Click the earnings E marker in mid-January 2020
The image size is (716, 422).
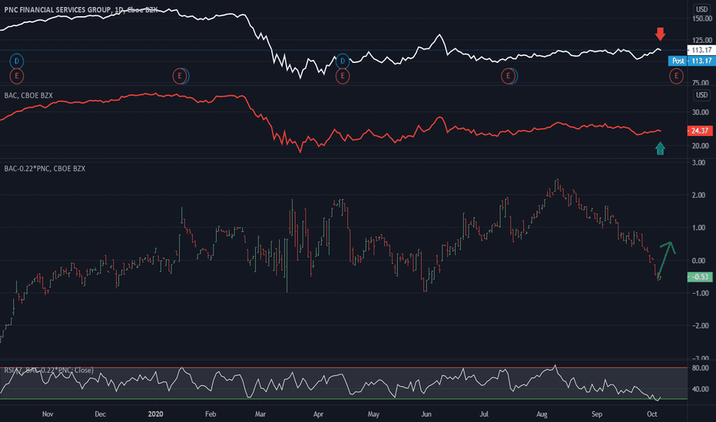(180, 76)
